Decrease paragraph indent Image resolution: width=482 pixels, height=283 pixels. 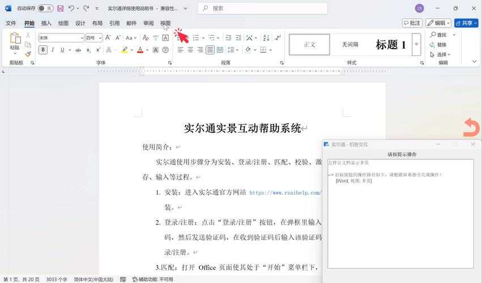[x=228, y=37]
